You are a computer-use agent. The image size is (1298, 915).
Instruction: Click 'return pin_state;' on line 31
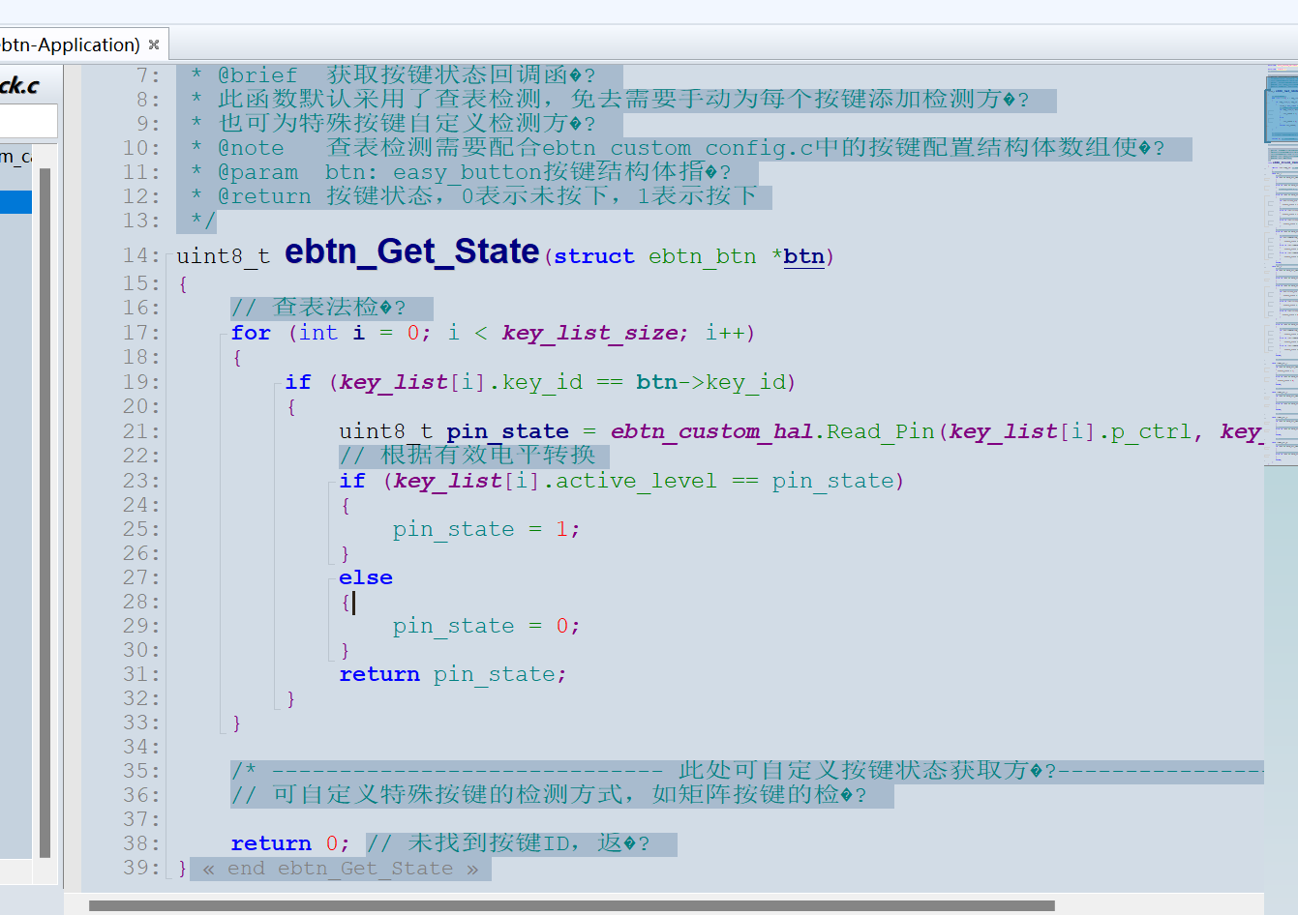(452, 674)
